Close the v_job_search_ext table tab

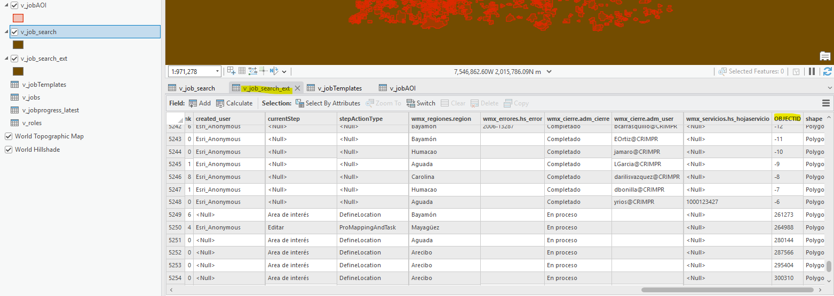(x=298, y=88)
